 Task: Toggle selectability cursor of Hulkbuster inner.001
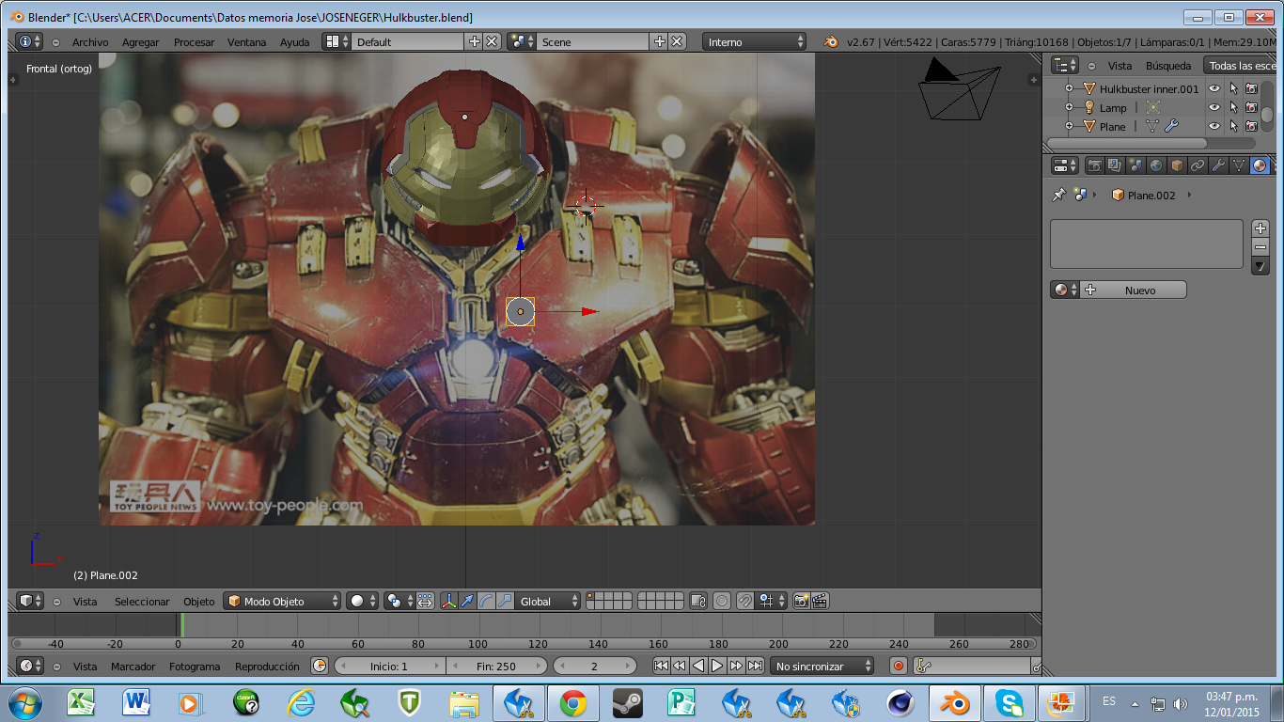point(1233,88)
